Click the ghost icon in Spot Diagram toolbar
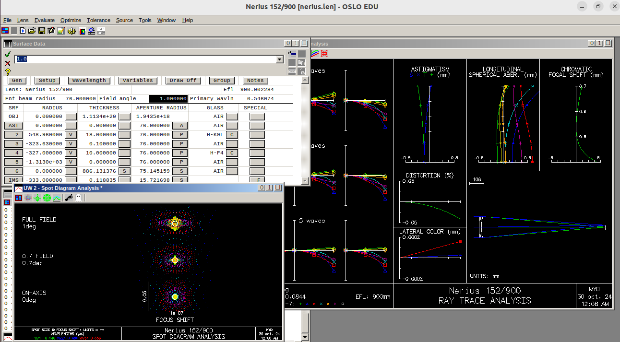Image resolution: width=620 pixels, height=342 pixels. tap(78, 198)
